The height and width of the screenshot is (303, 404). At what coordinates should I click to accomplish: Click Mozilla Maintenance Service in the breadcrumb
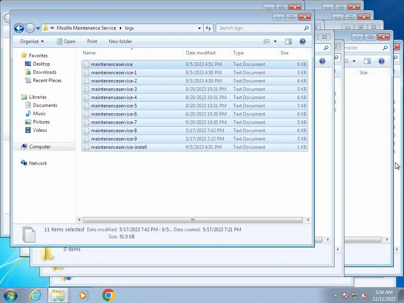point(86,28)
